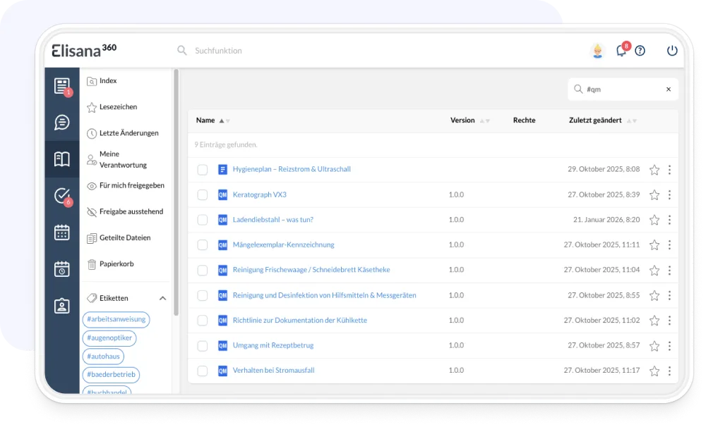The image size is (706, 427).
Task: Sort by the Version column arrows
Action: (485, 120)
